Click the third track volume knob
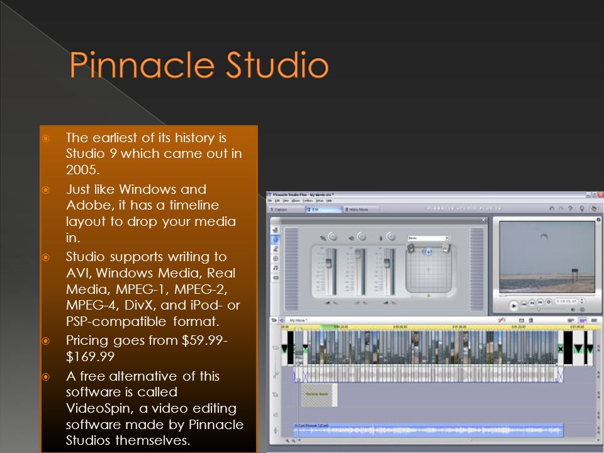The height and width of the screenshot is (453, 604). pyautogui.click(x=391, y=237)
